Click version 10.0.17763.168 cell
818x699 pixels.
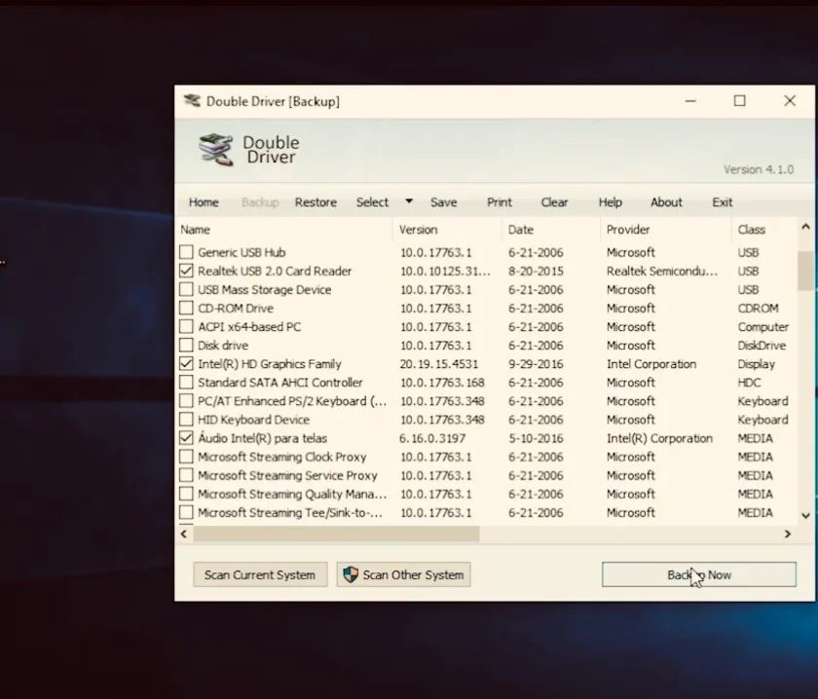point(442,383)
